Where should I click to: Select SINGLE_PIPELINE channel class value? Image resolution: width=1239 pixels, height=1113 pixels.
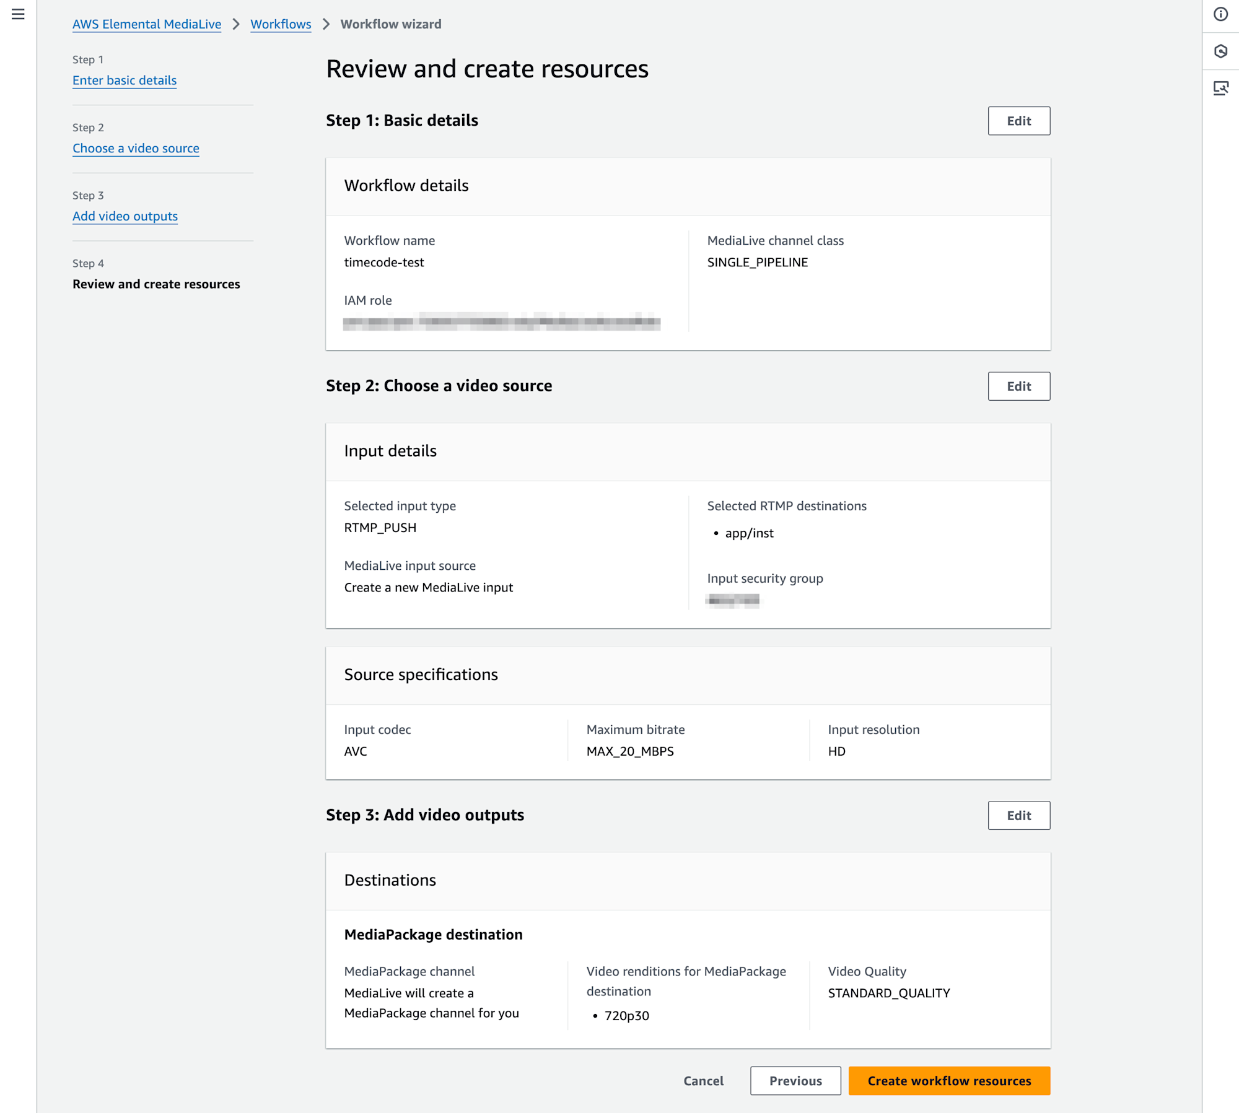(x=757, y=263)
